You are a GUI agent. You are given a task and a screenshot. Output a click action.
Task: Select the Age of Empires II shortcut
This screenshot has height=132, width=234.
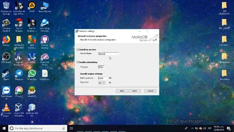coord(19,59)
